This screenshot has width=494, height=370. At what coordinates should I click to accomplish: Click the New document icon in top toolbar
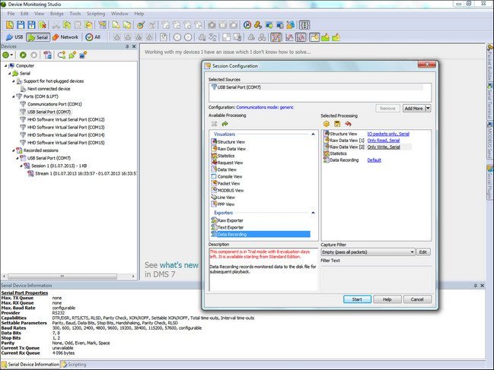(x=10, y=25)
